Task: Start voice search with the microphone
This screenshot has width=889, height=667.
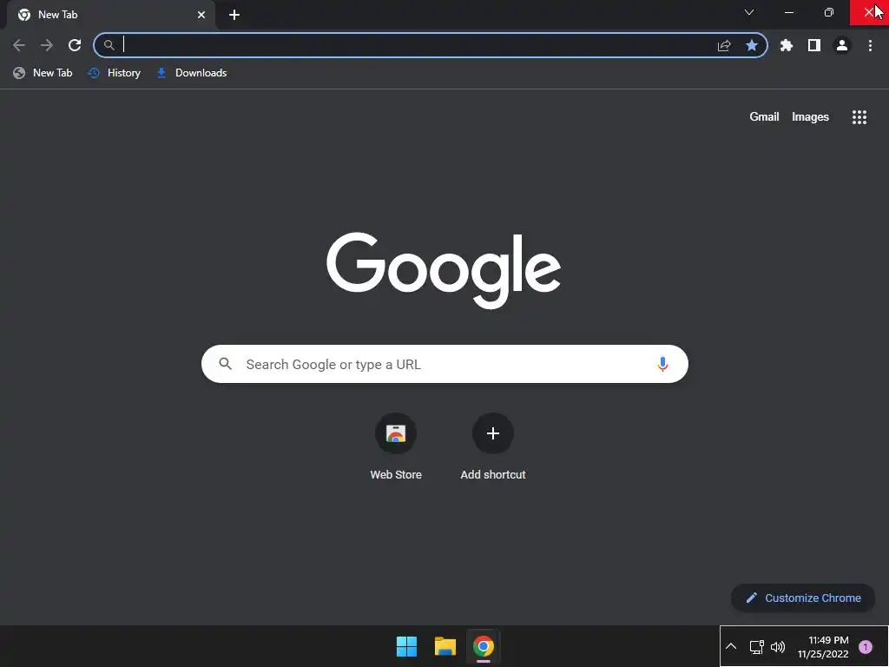Action: [662, 364]
